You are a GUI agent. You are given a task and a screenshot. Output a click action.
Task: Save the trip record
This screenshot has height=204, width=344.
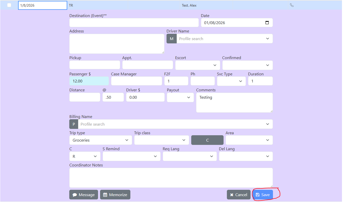pyautogui.click(x=263, y=195)
